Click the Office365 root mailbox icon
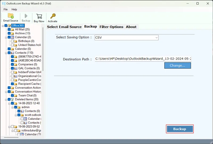 point(9,26)
